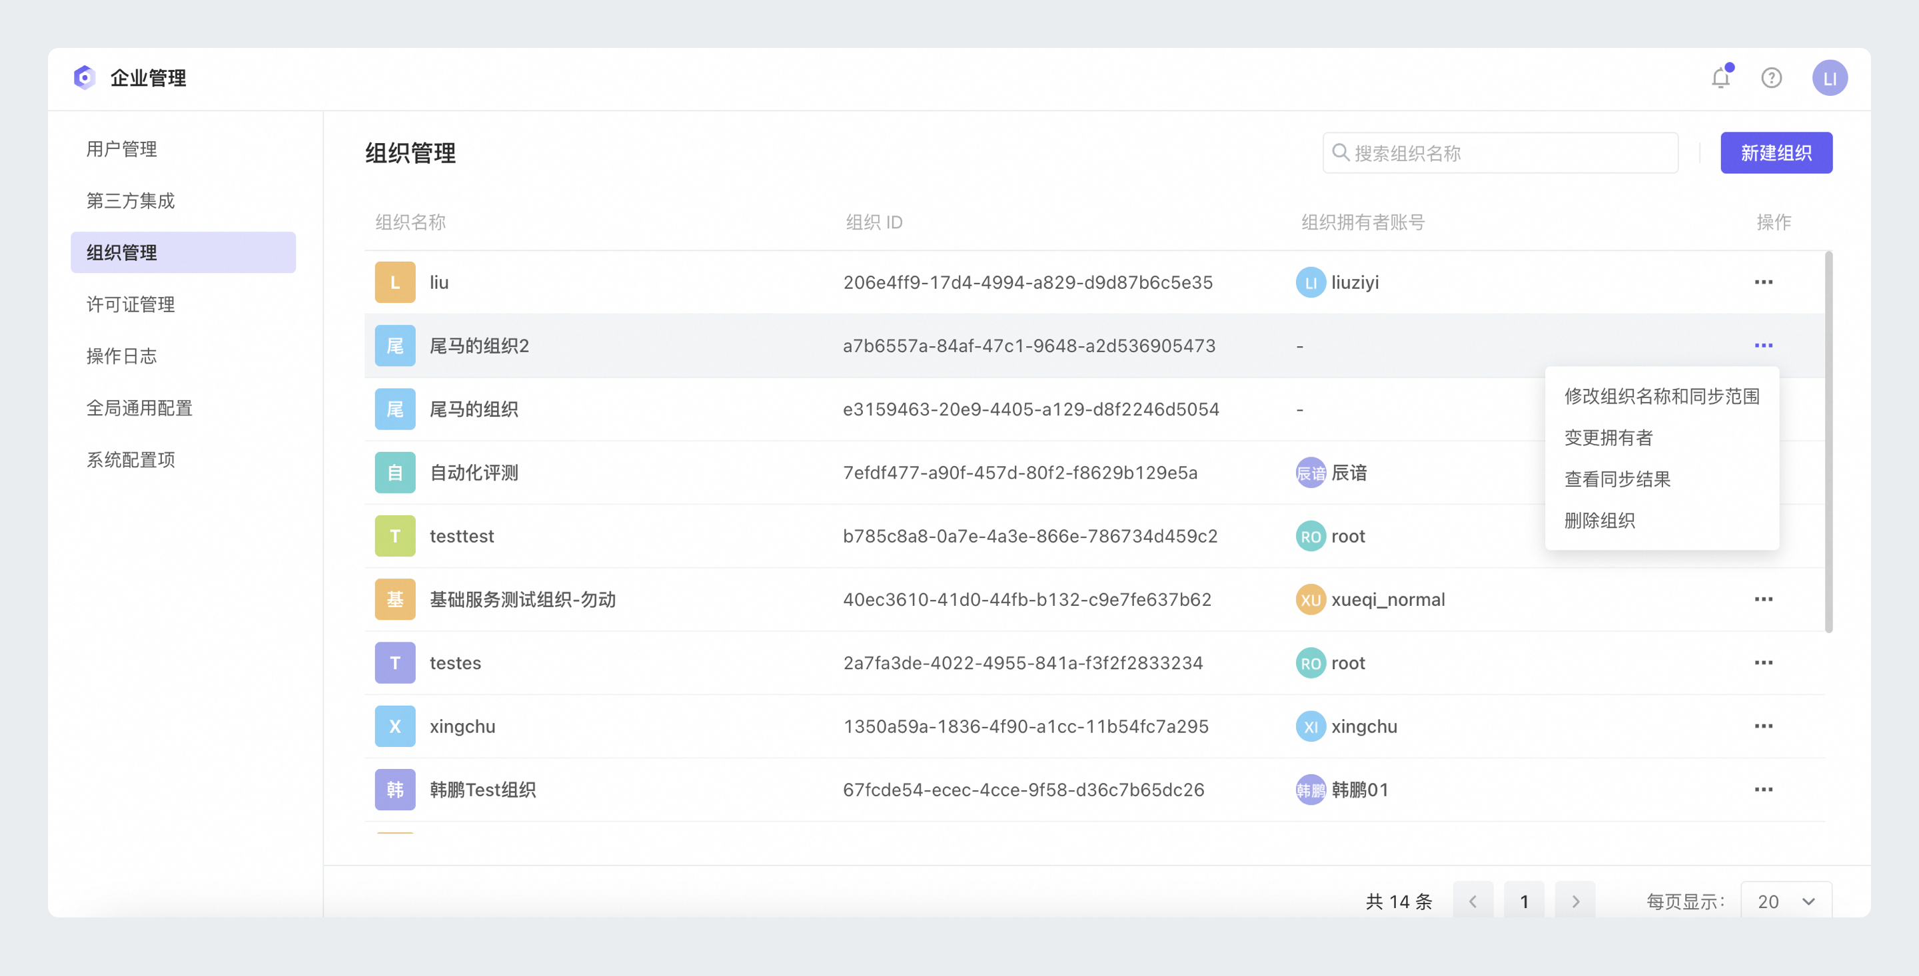Select page 1 in pagination
The height and width of the screenshot is (976, 1919).
(1524, 901)
